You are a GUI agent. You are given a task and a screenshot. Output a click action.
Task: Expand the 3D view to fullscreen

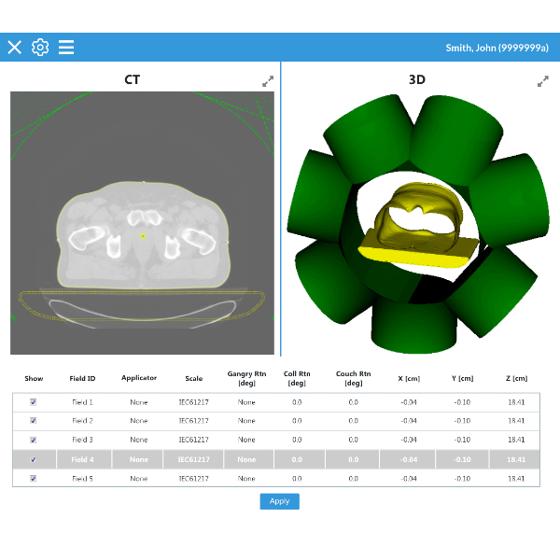pyautogui.click(x=543, y=81)
